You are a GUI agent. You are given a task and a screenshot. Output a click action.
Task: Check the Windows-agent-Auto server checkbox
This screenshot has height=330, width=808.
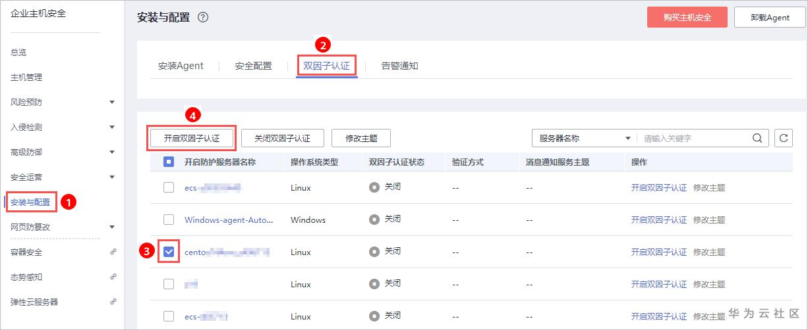click(169, 220)
